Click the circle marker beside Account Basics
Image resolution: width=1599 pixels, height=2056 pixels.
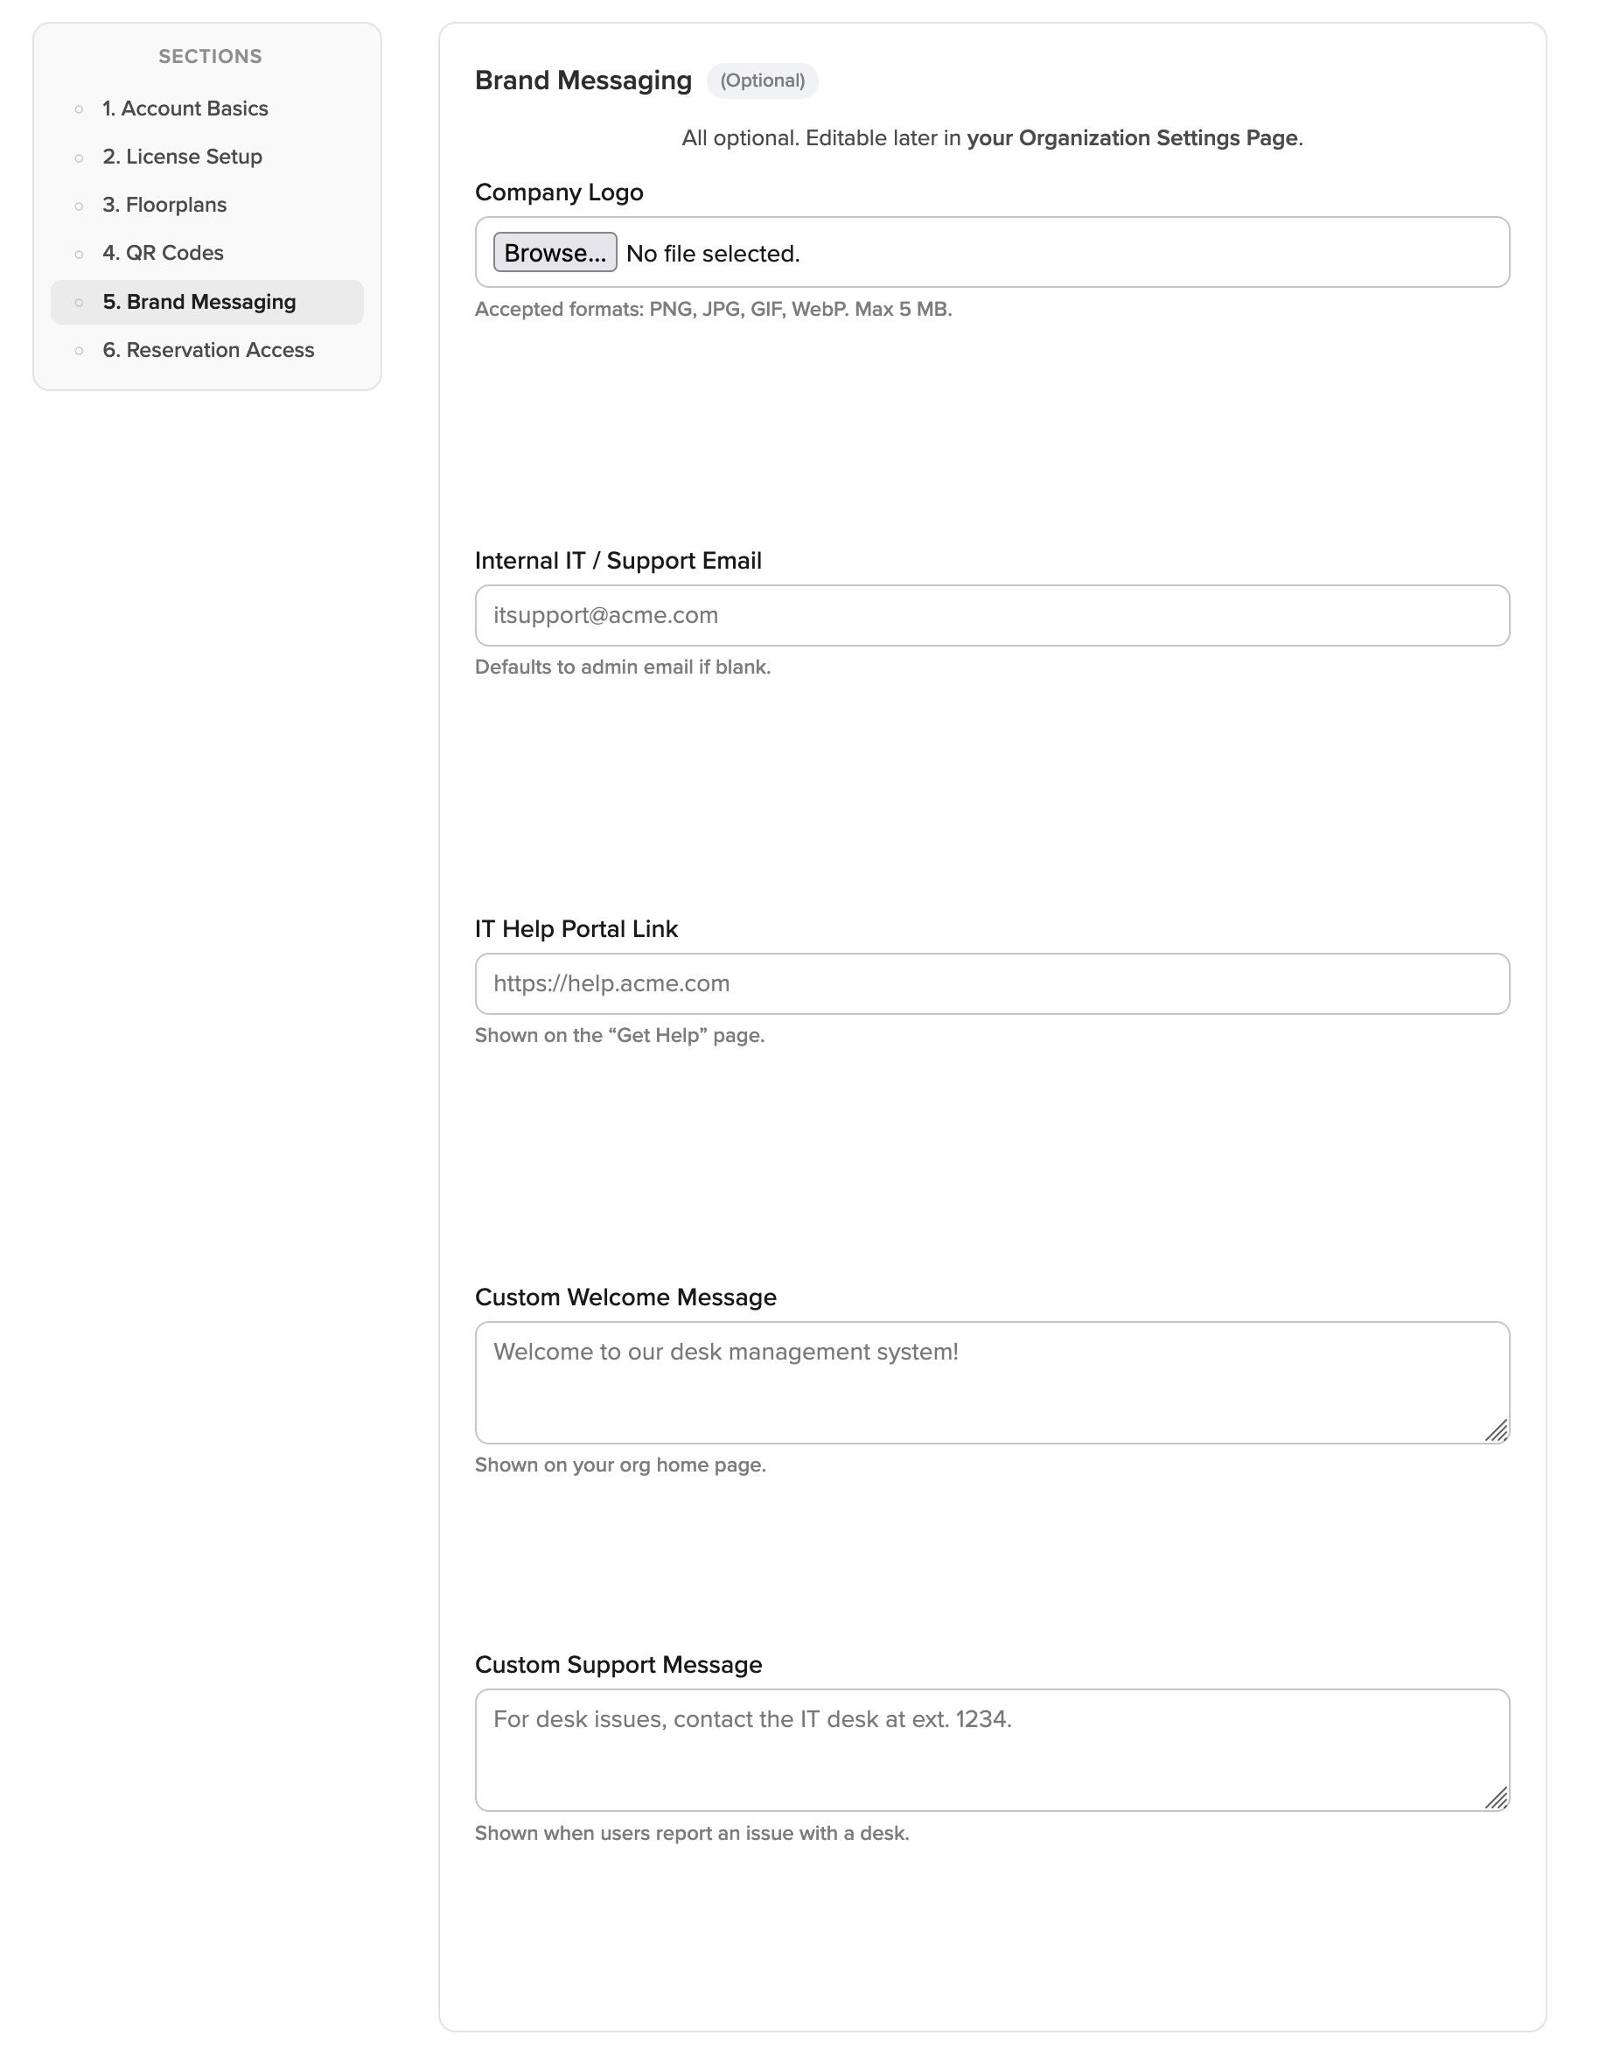(x=78, y=108)
